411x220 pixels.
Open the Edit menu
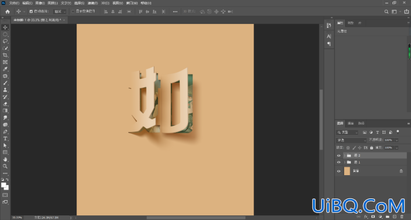click(x=27, y=3)
